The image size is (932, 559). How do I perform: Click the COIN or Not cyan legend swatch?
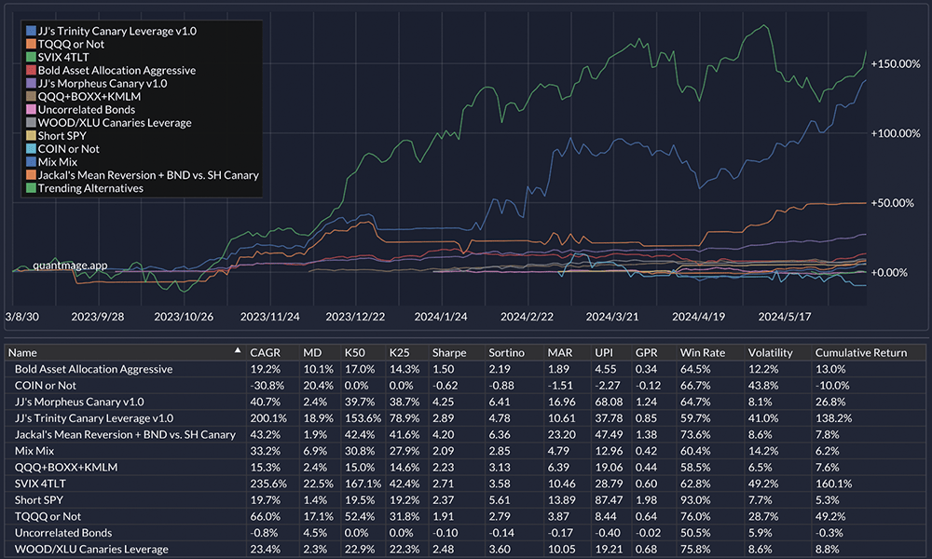pos(31,148)
